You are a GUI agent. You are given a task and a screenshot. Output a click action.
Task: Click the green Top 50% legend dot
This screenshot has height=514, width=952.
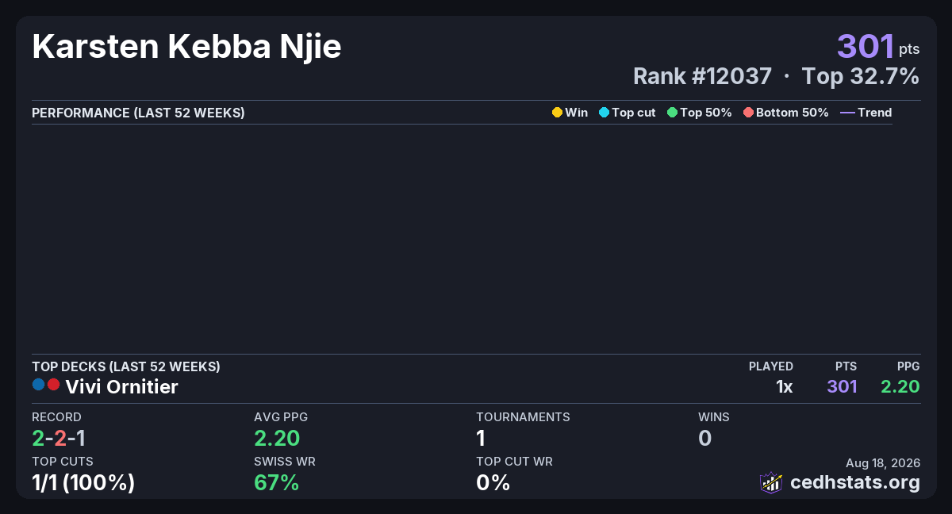pyautogui.click(x=673, y=113)
